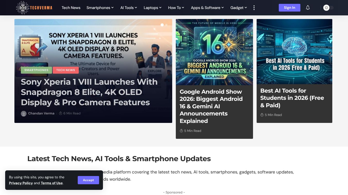Viewport: 348px width, 195px height.
Task: Go to the first slide using the active slider dot
Action: [162, 25]
